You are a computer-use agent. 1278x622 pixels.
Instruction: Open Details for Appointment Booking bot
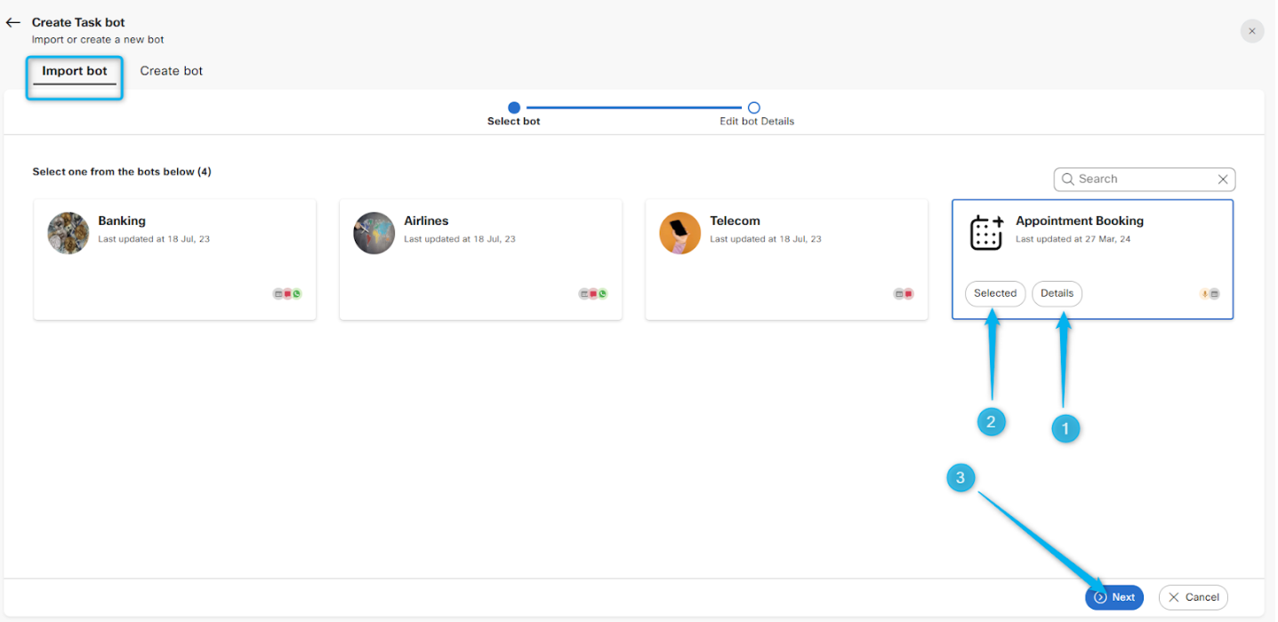[x=1057, y=293]
